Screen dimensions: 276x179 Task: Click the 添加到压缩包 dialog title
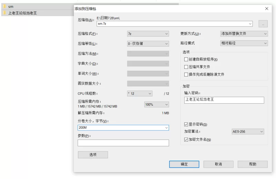click(x=85, y=9)
